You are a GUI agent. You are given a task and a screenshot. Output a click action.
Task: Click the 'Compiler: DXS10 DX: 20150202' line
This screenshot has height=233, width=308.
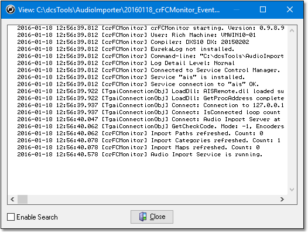[133, 42]
